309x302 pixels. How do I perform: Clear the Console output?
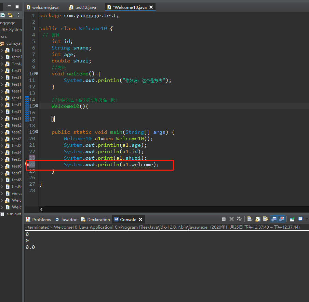point(250,219)
